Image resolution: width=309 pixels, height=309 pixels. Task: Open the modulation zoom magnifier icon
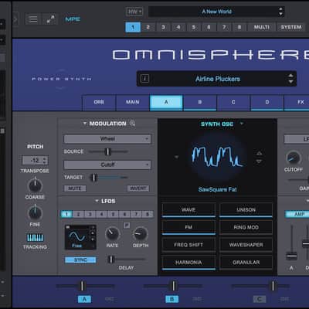click(x=132, y=123)
